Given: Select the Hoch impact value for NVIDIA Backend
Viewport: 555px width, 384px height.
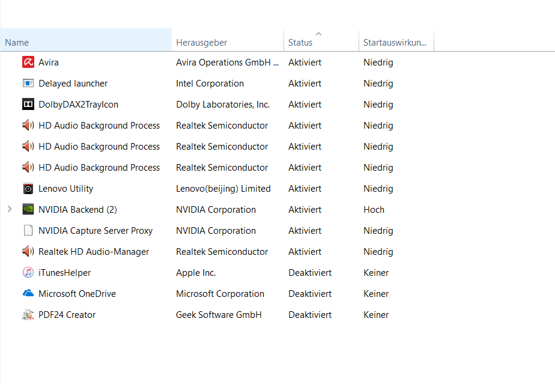Looking at the screenshot, I should pos(374,209).
